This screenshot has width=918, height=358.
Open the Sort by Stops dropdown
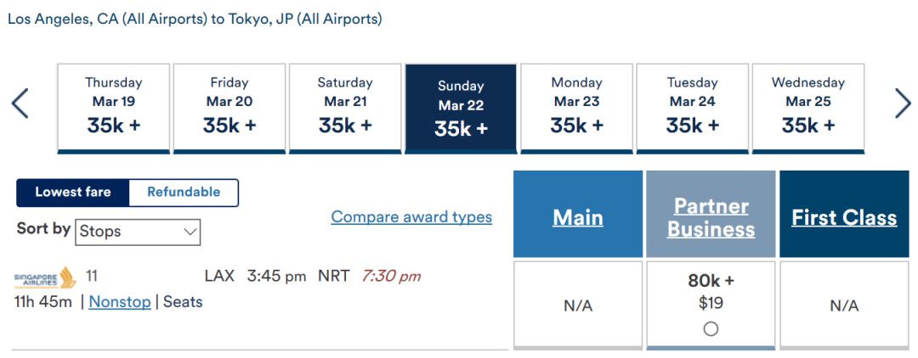(139, 232)
